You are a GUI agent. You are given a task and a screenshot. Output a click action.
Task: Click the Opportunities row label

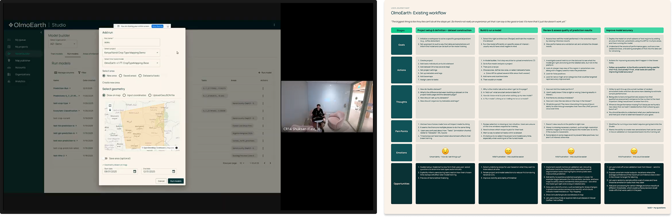pyautogui.click(x=401, y=183)
